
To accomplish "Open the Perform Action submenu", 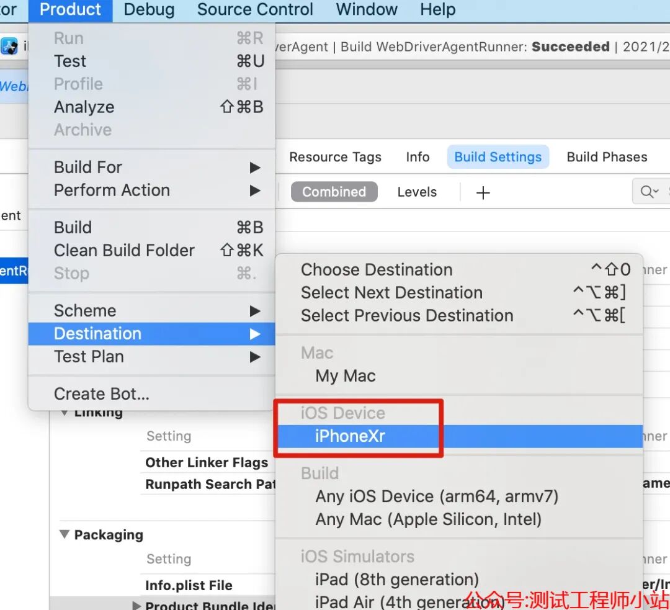I will (152, 191).
